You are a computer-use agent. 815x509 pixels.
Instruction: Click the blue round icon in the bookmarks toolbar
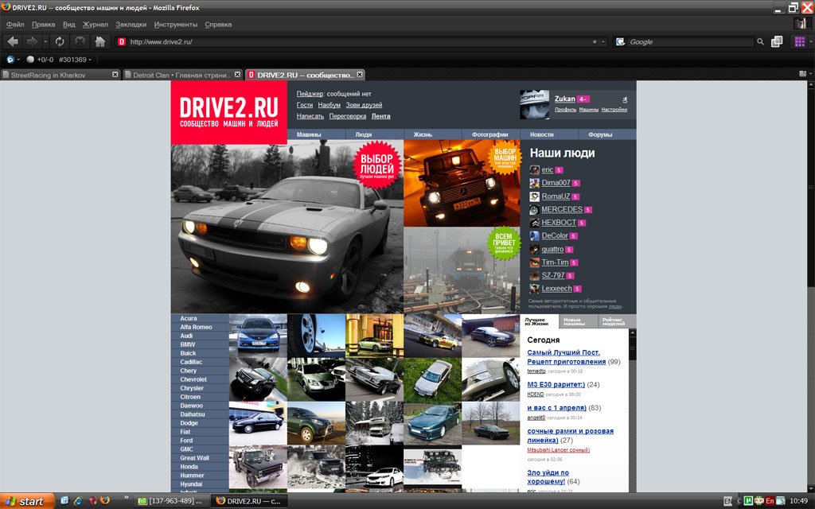pos(10,59)
